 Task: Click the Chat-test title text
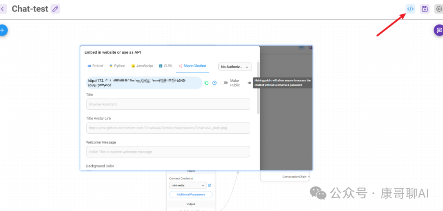click(30, 9)
